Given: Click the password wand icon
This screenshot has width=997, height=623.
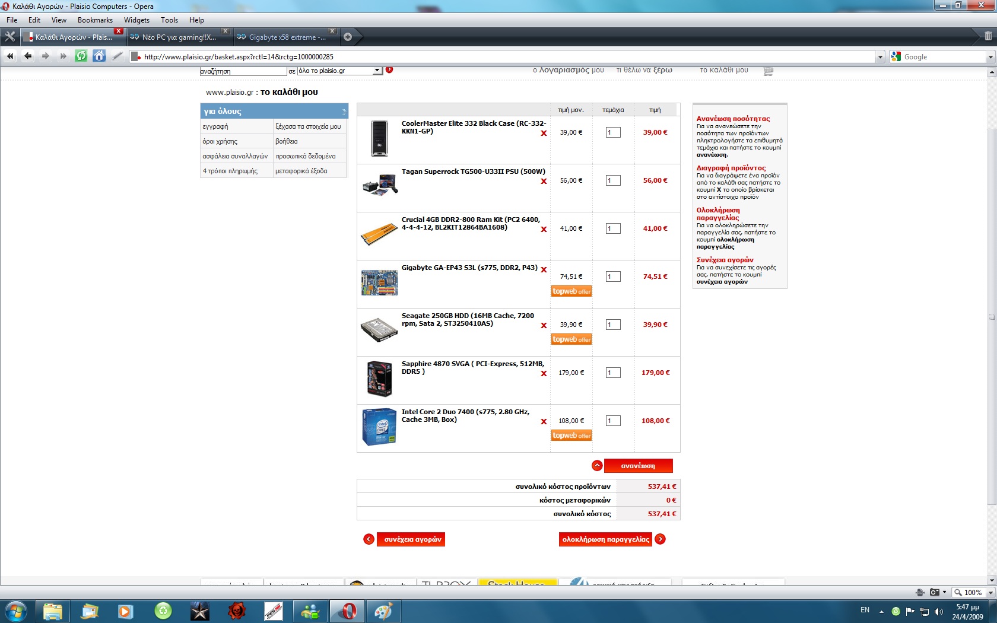Looking at the screenshot, I should 118,56.
